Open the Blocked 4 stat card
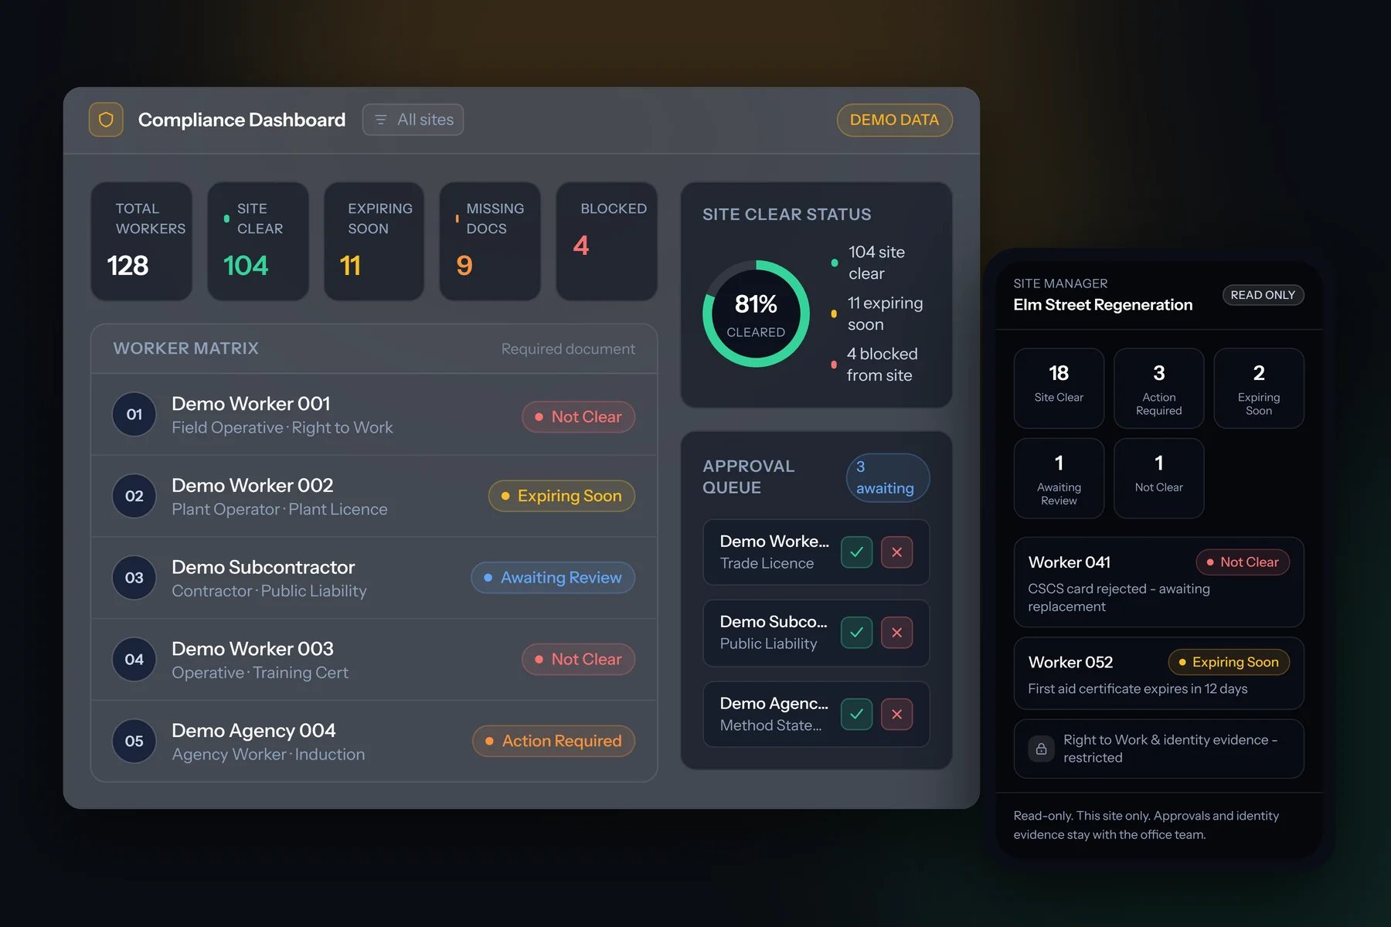 (607, 241)
